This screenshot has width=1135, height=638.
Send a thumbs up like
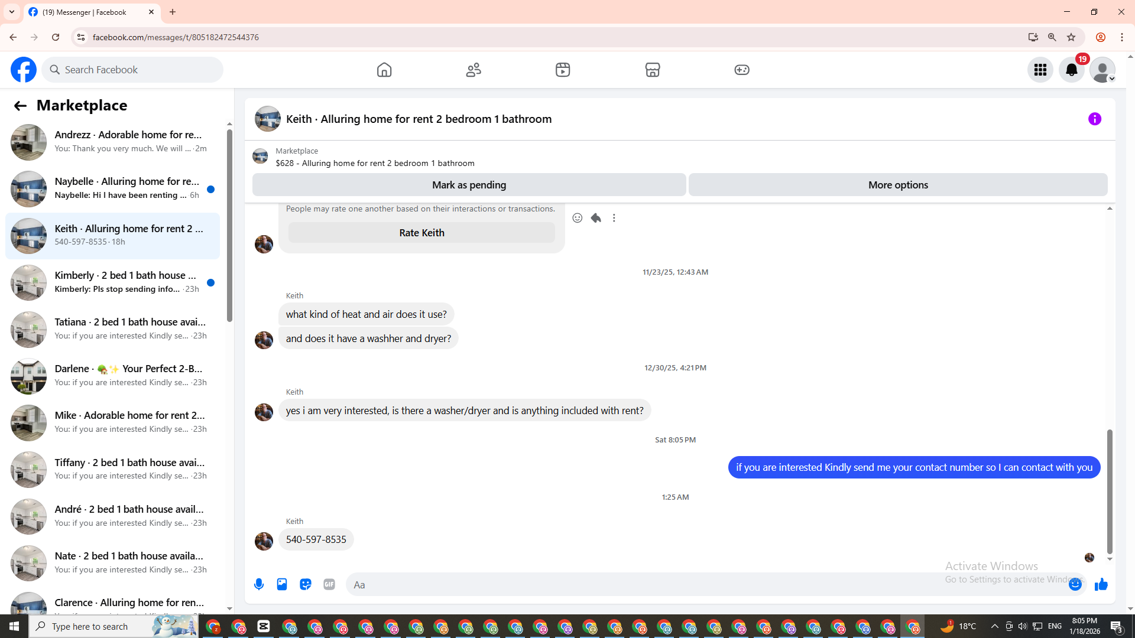coord(1101,584)
